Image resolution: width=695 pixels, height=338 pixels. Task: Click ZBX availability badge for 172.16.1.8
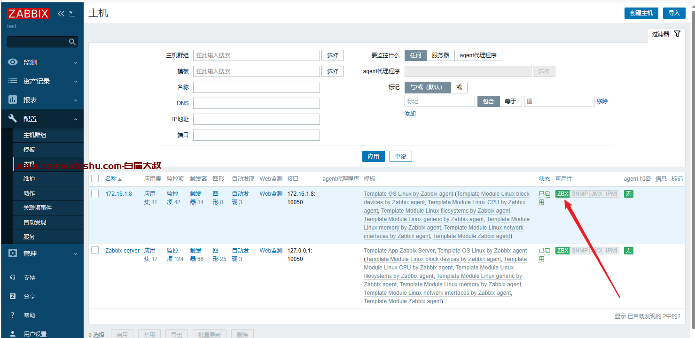562,194
